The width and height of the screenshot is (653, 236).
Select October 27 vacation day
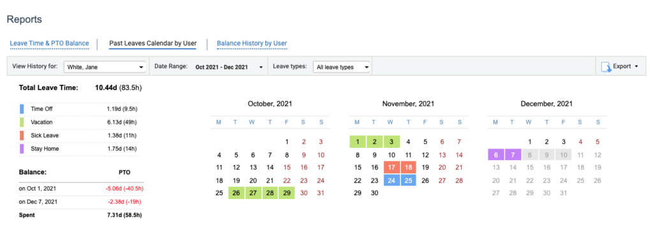tap(253, 193)
